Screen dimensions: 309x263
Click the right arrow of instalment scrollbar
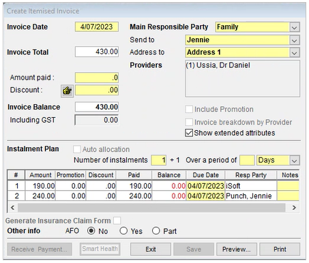[294, 208]
